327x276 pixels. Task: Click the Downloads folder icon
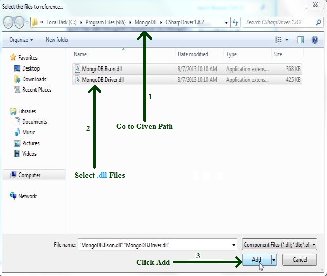17,79
